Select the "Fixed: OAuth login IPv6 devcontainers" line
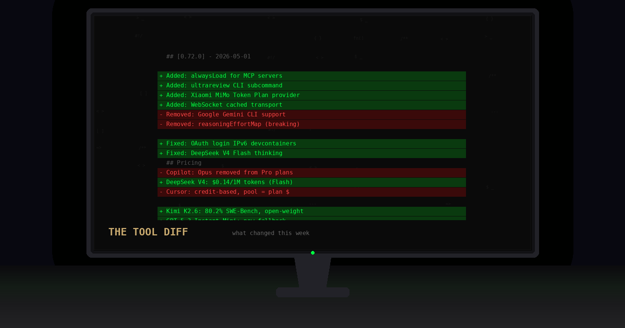Viewport: 625px width, 328px height. [x=311, y=144]
